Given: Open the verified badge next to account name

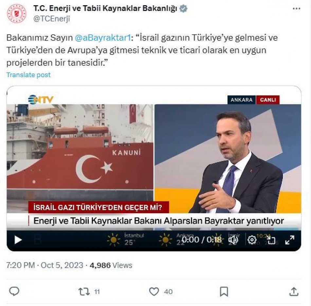Looking at the screenshot, I should (183, 8).
